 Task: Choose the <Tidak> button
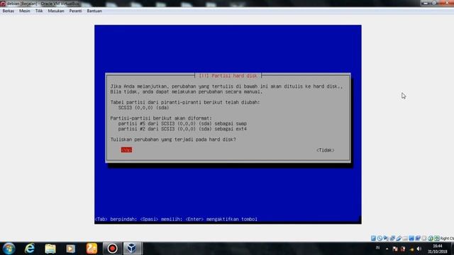pos(325,150)
